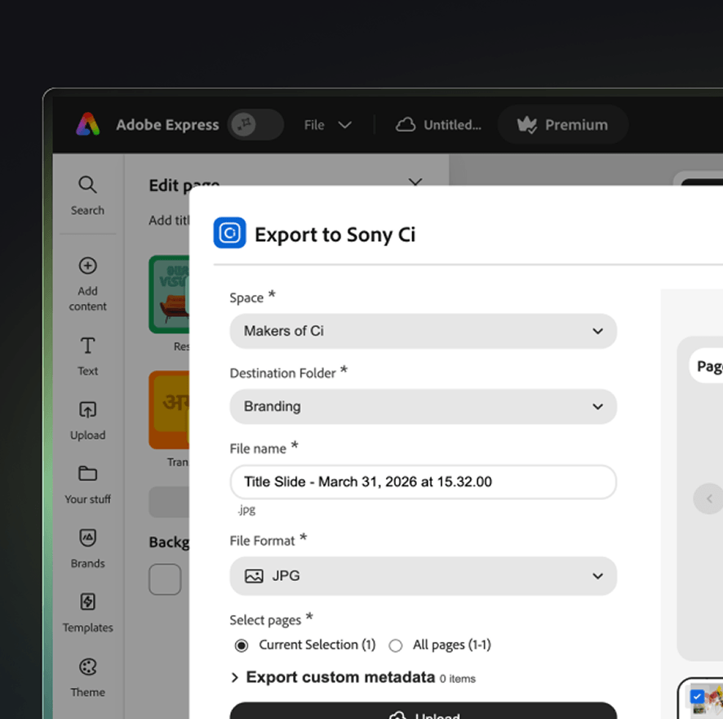Image resolution: width=723 pixels, height=719 pixels.
Task: Click the Premium crown button
Action: tap(562, 125)
